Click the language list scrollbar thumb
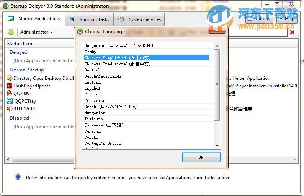The height and width of the screenshot is (196, 304). point(217,85)
